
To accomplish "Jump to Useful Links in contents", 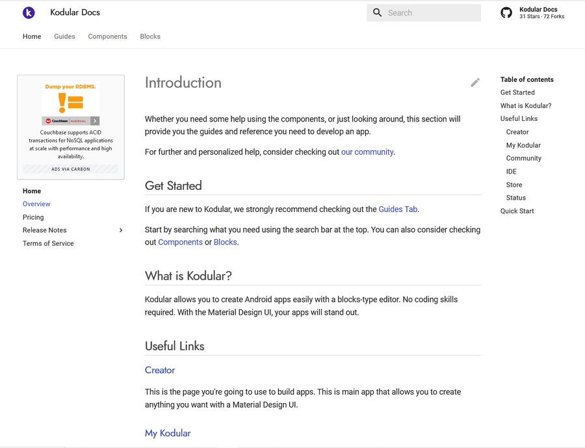I will pyautogui.click(x=519, y=119).
